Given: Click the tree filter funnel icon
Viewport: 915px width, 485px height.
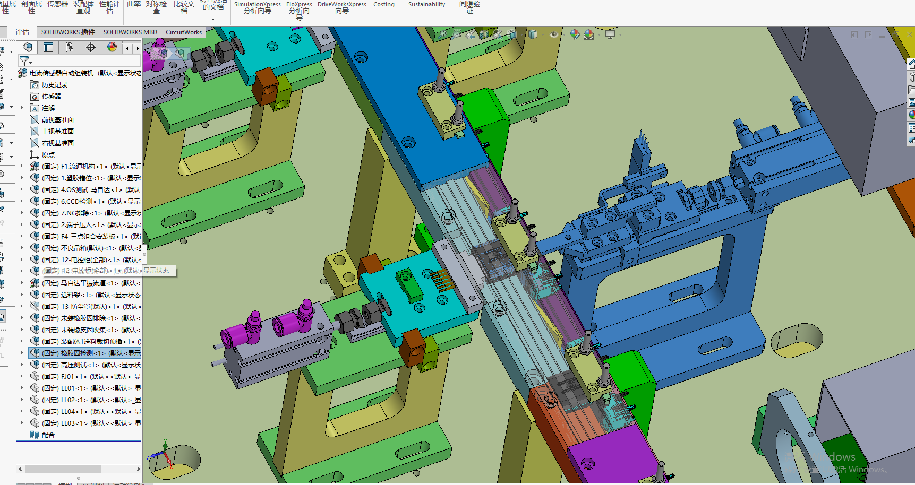Looking at the screenshot, I should pyautogui.click(x=24, y=62).
